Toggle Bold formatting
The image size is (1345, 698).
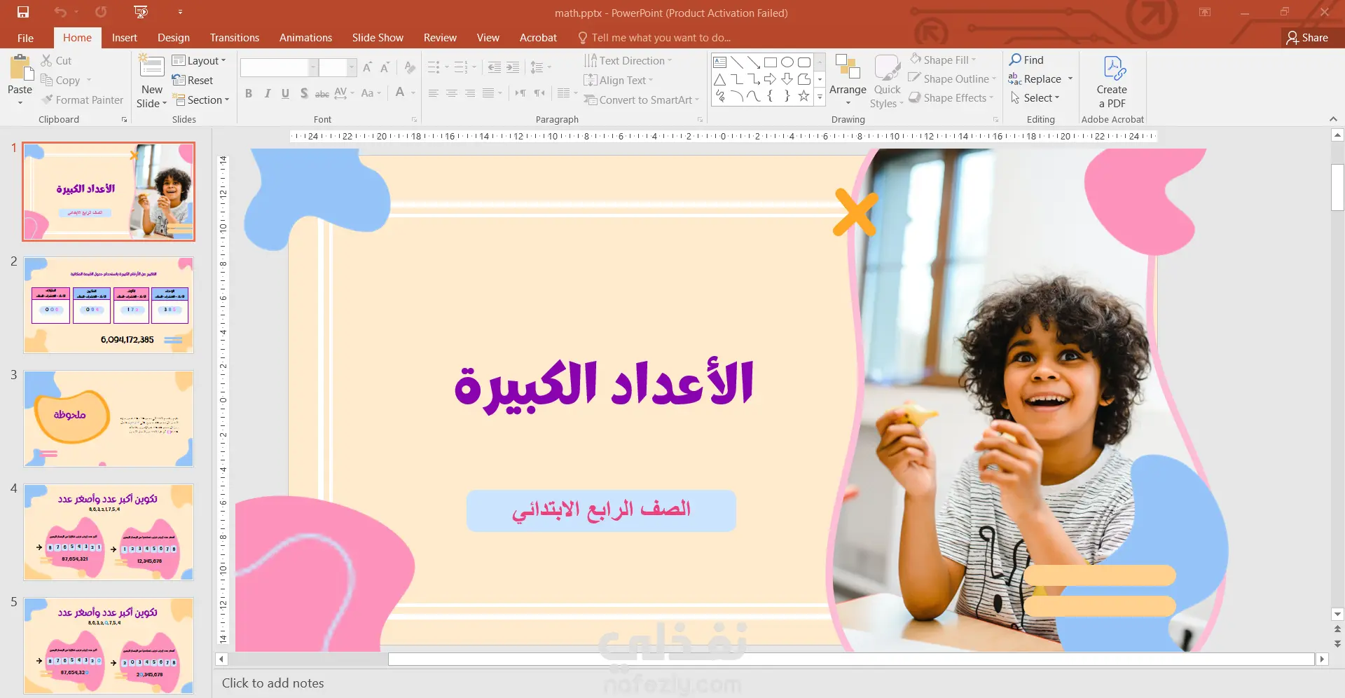click(249, 93)
